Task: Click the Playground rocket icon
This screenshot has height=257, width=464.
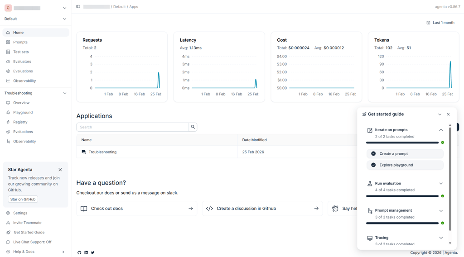Action: pos(8,112)
